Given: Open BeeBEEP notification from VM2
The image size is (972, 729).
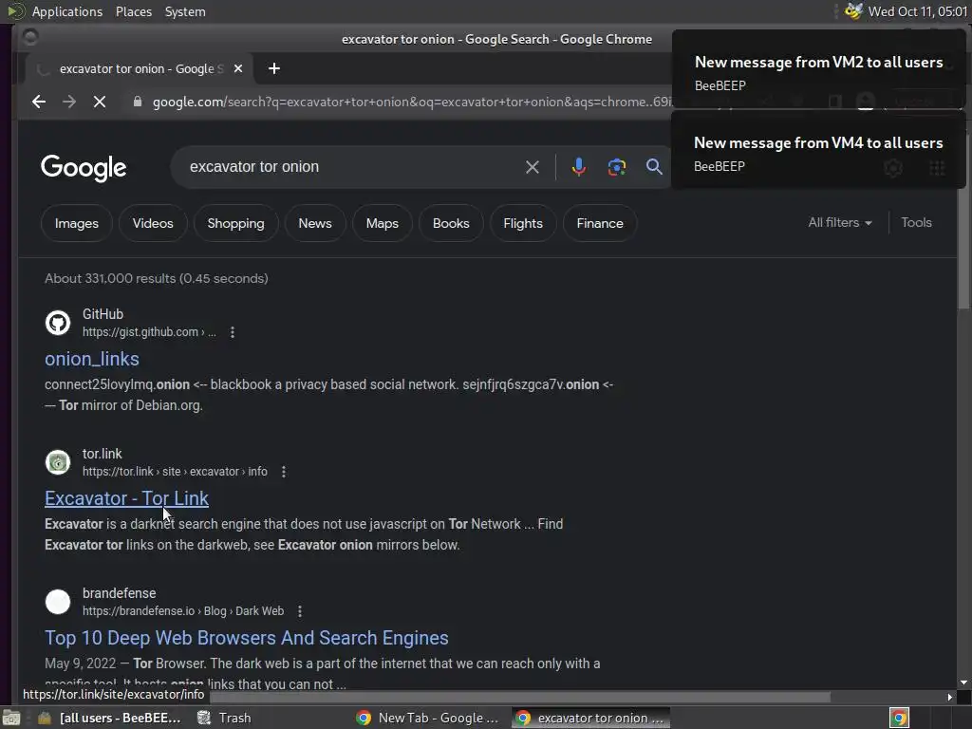Looking at the screenshot, I should [818, 69].
